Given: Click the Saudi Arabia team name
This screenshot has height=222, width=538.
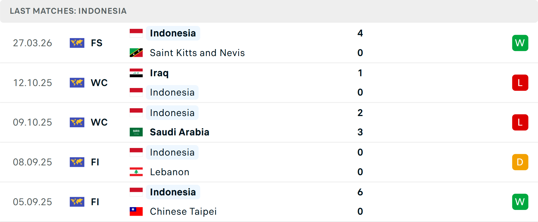Looking at the screenshot, I should coord(179,132).
